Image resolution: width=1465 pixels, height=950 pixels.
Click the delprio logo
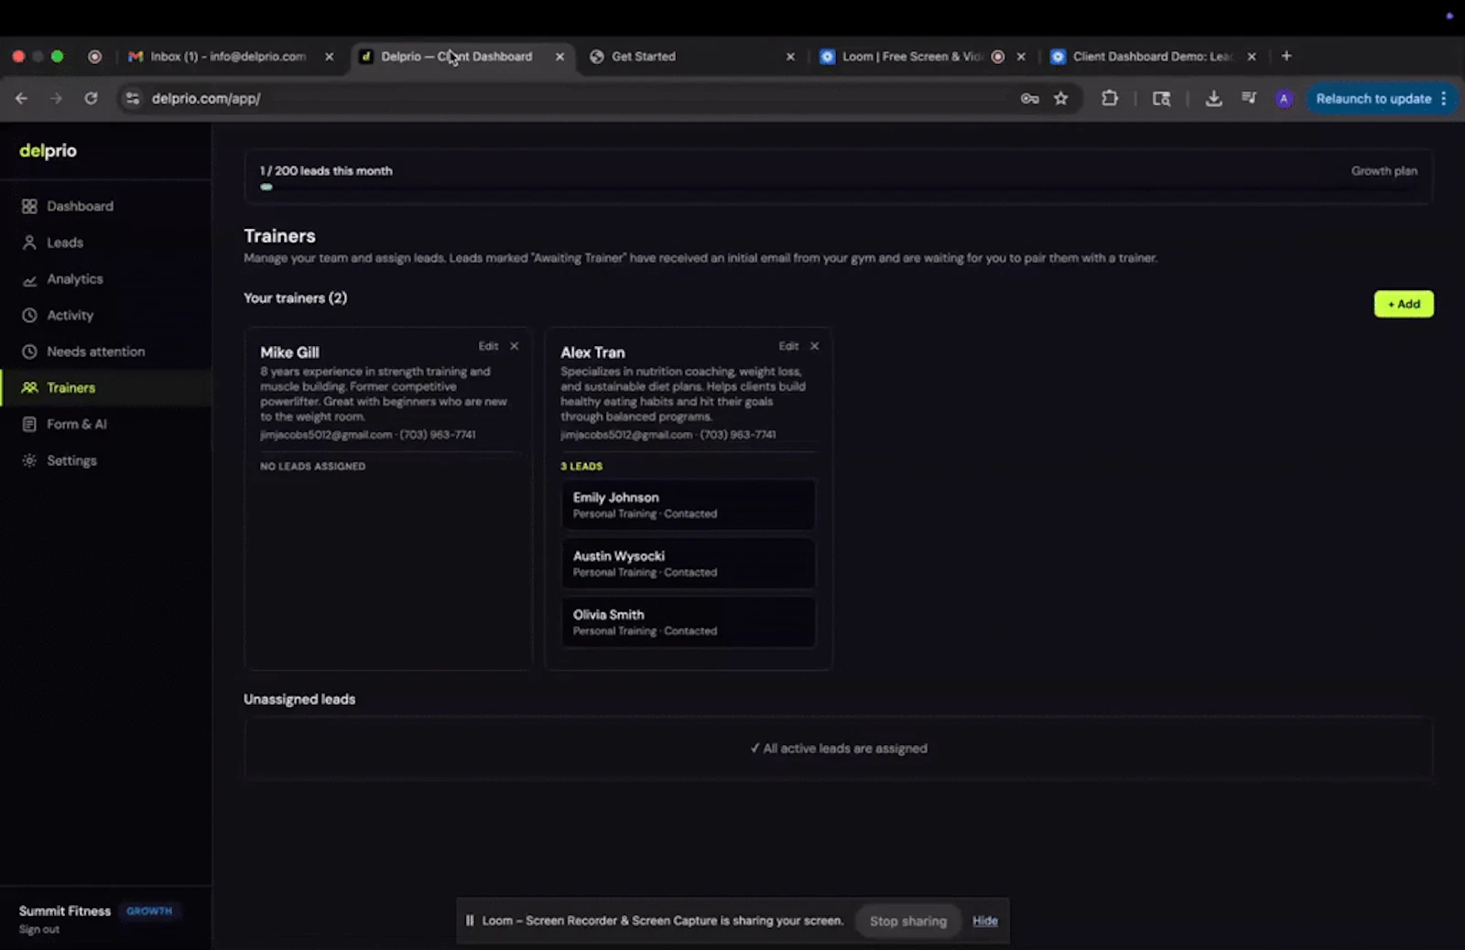click(49, 150)
